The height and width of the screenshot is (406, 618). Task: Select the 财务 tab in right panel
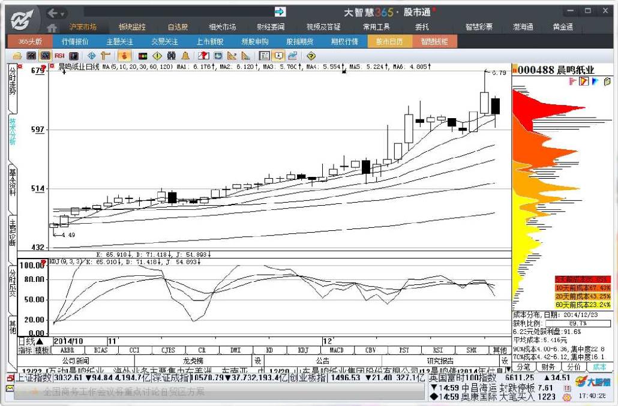pos(548,367)
